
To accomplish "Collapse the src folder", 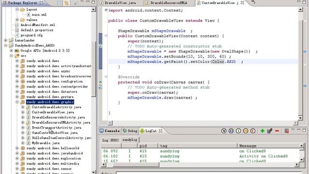I will (x=11, y=56).
